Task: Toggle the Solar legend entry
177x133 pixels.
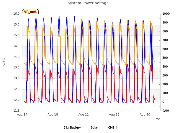Action: [x=92, y=127]
